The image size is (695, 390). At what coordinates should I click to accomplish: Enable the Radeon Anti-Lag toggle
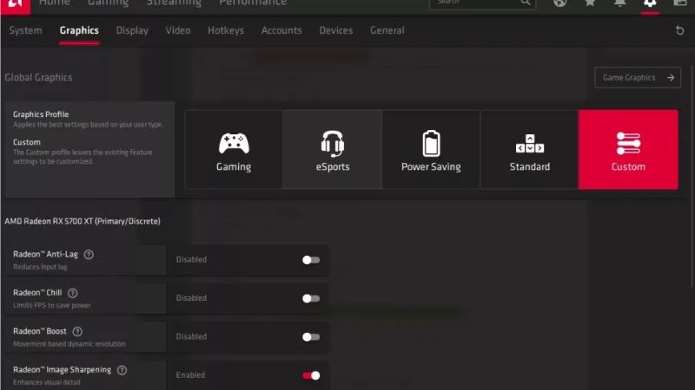[311, 260]
